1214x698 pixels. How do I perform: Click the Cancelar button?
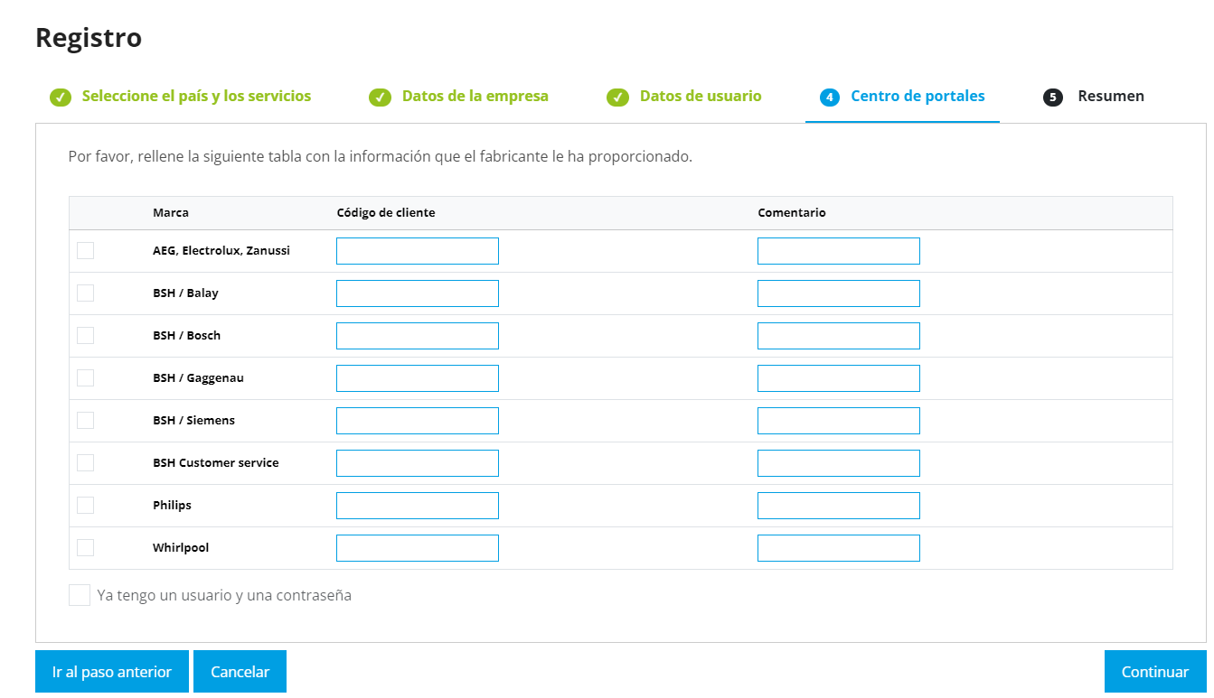(x=240, y=672)
